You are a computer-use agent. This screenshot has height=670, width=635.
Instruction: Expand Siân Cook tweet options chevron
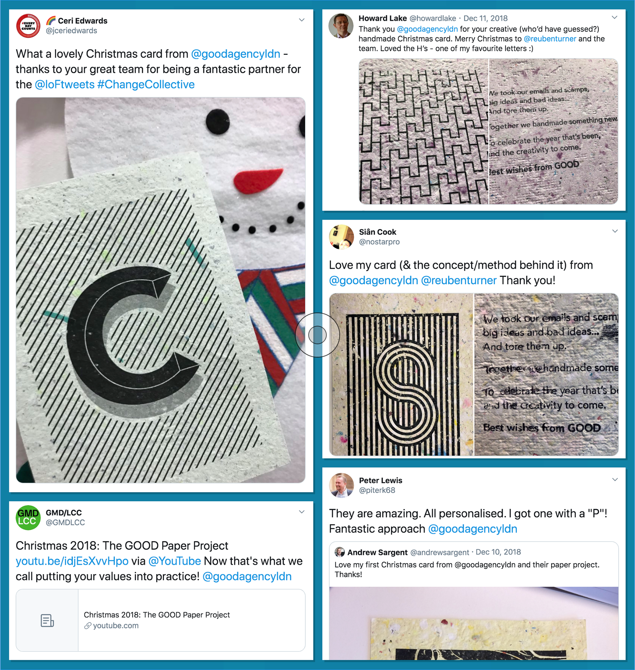pos(615,231)
